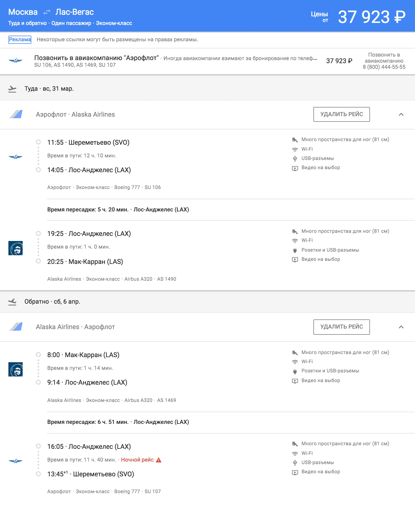Click the Aeroflot logo in call row
Image resolution: width=415 pixels, height=512 pixels.
(x=16, y=61)
